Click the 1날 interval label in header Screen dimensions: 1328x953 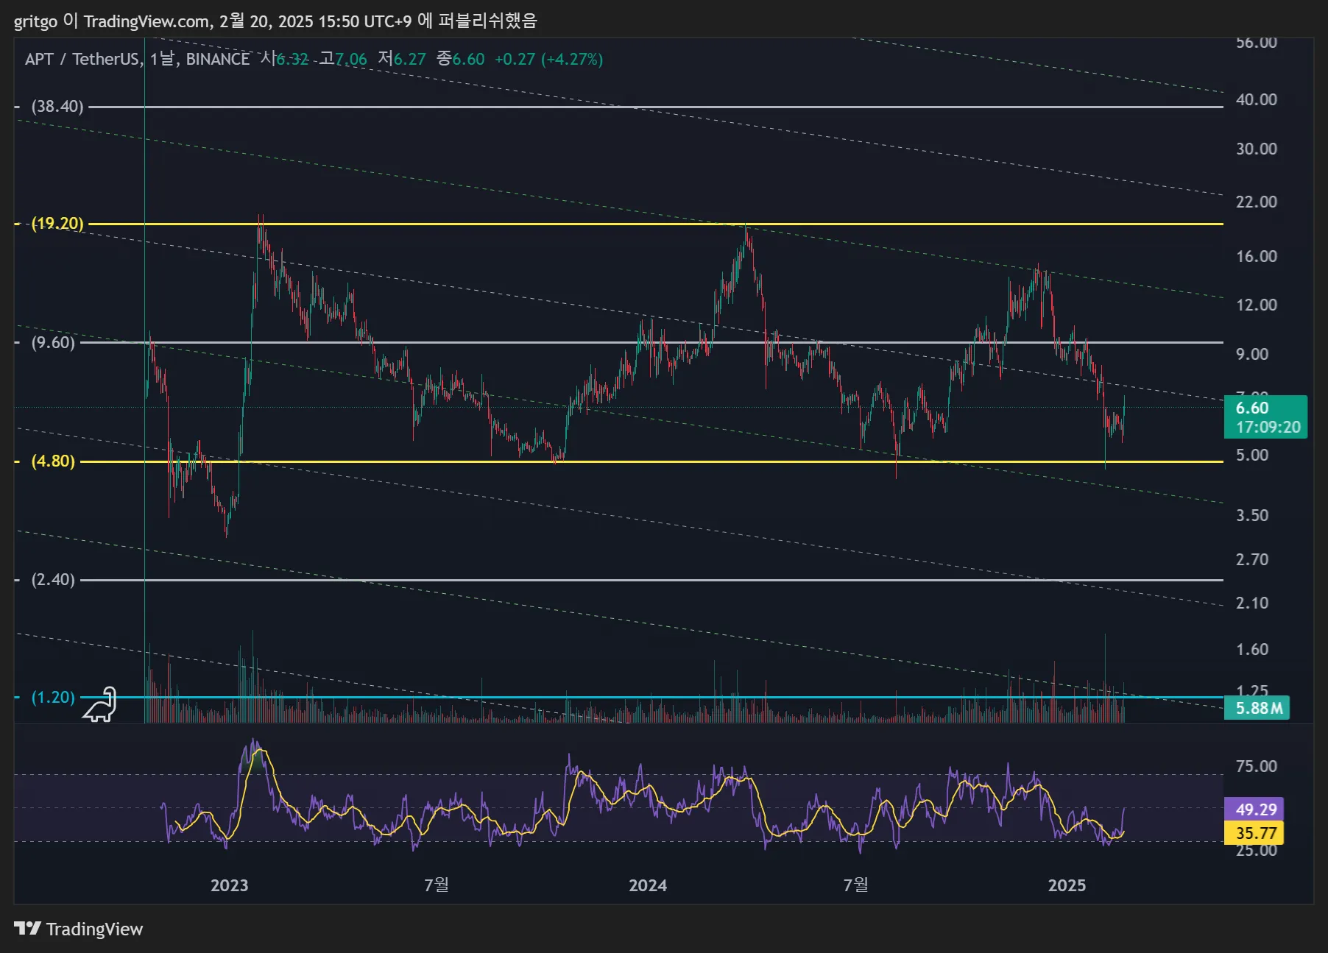pos(161,59)
